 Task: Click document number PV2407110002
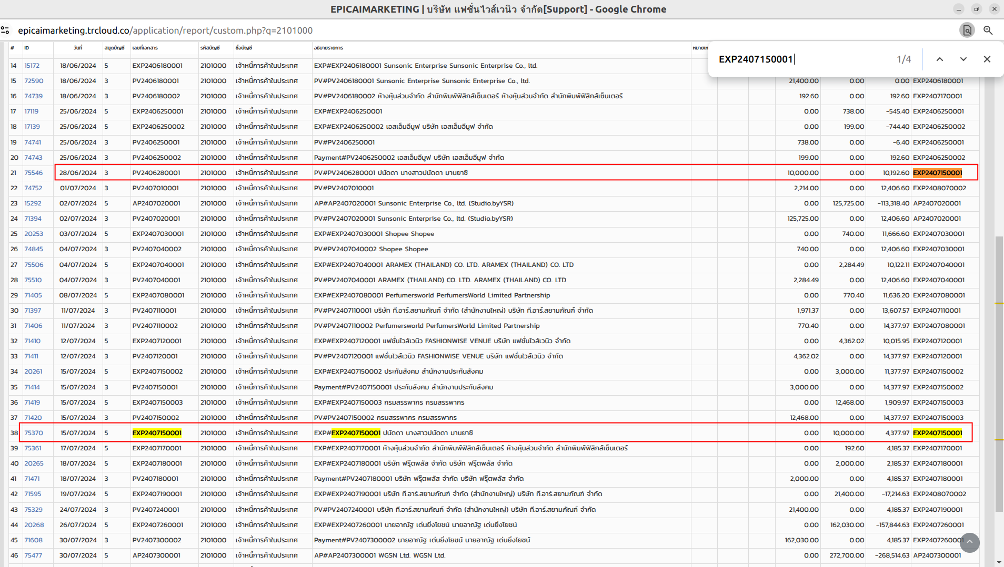click(155, 326)
